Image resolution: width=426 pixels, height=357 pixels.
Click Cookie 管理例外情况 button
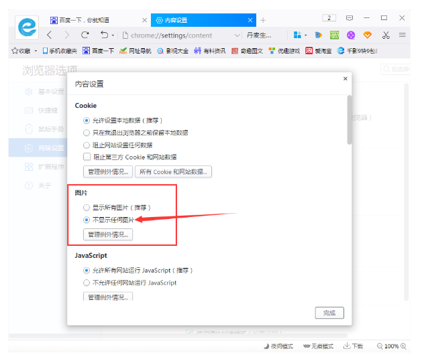[x=108, y=171]
